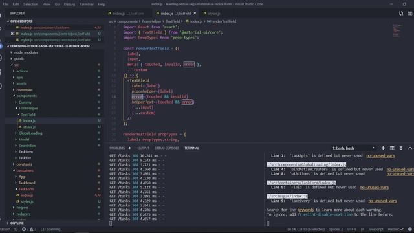This screenshot has width=414, height=233.
Task: Open the OUTPUT panel tab
Action: [x=143, y=148]
